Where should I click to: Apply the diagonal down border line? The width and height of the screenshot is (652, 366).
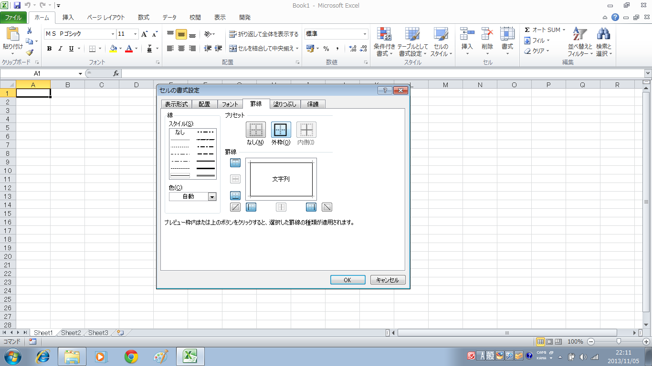coord(327,207)
